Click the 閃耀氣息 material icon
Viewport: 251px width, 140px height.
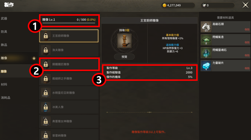point(206,40)
